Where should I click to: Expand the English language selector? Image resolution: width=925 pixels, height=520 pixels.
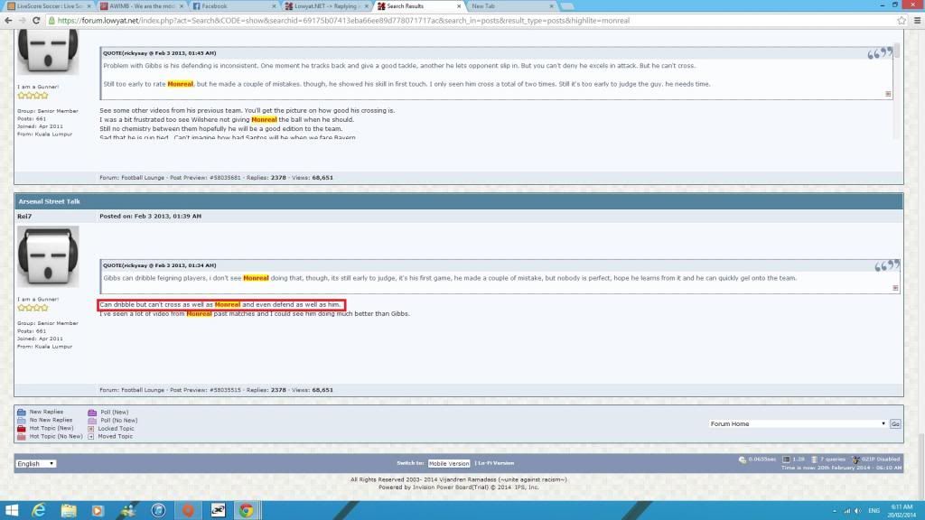pyautogui.click(x=36, y=463)
